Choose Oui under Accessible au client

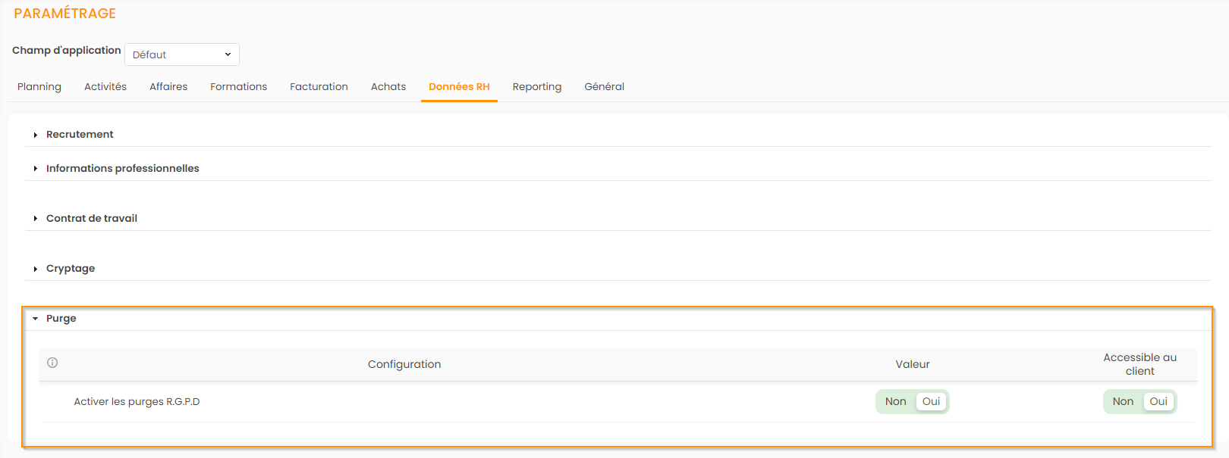click(1158, 402)
